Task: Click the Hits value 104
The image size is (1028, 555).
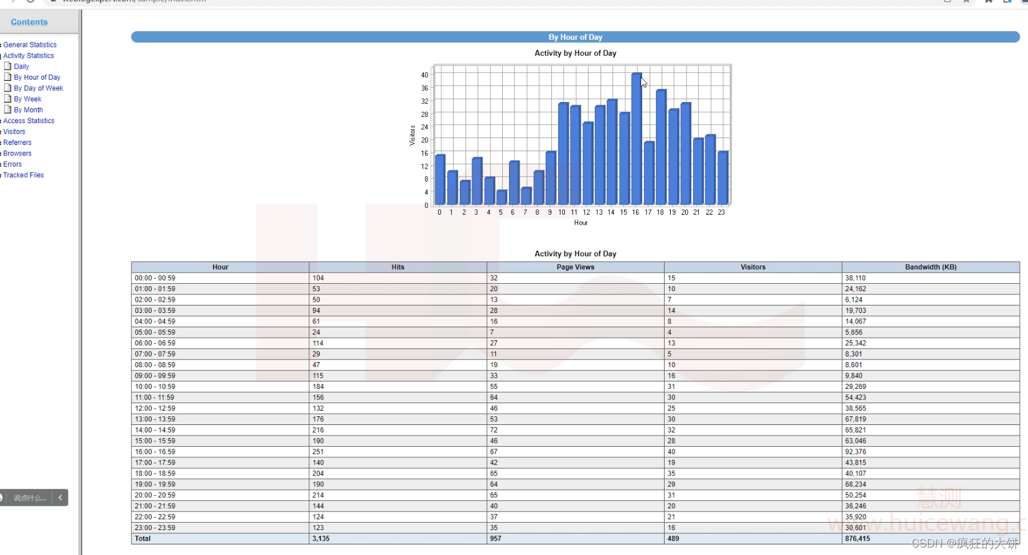Action: click(318, 278)
